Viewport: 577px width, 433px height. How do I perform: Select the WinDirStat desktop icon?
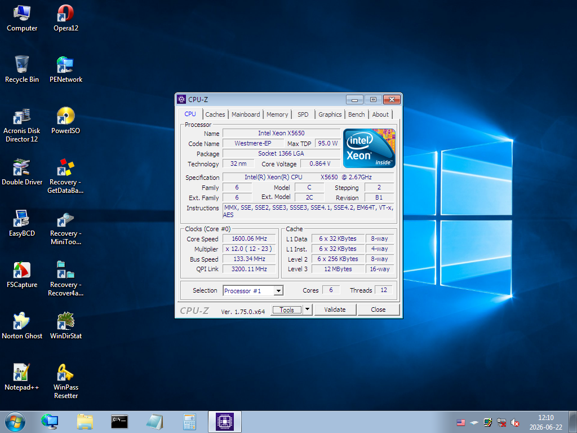point(65,326)
